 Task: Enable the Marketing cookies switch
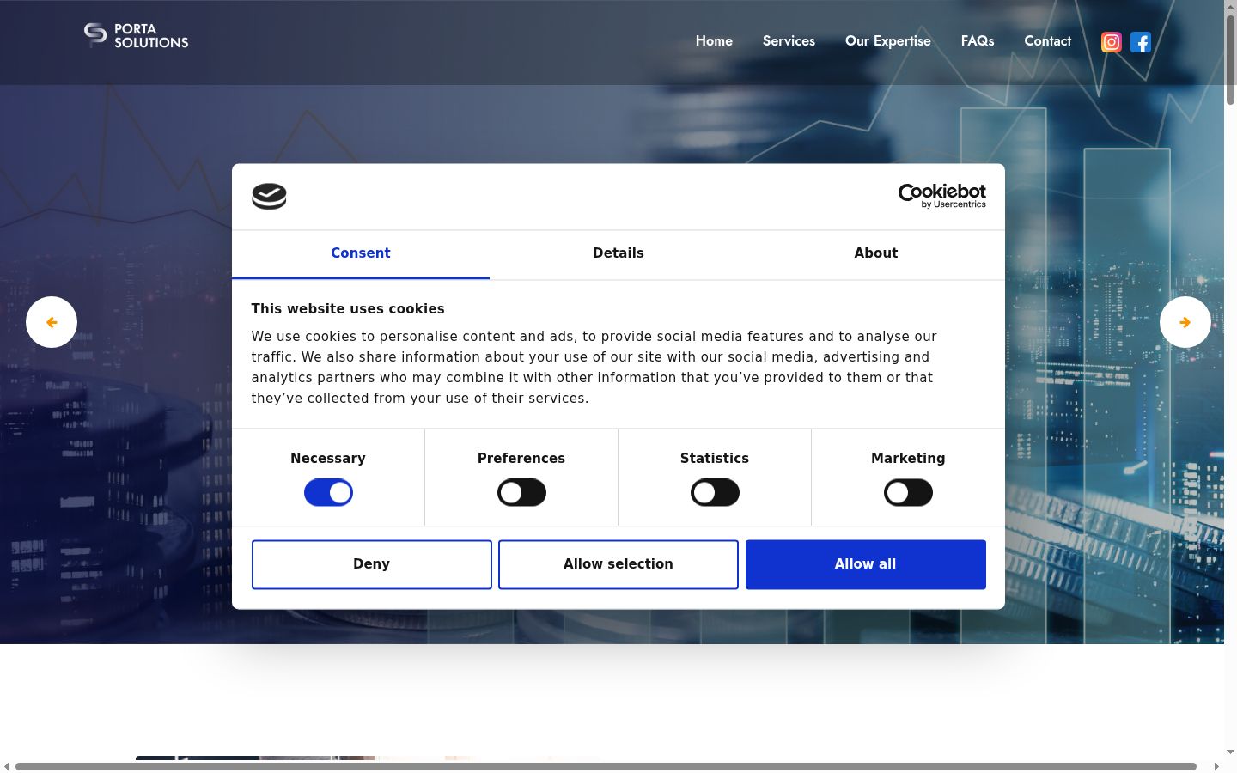pos(908,493)
